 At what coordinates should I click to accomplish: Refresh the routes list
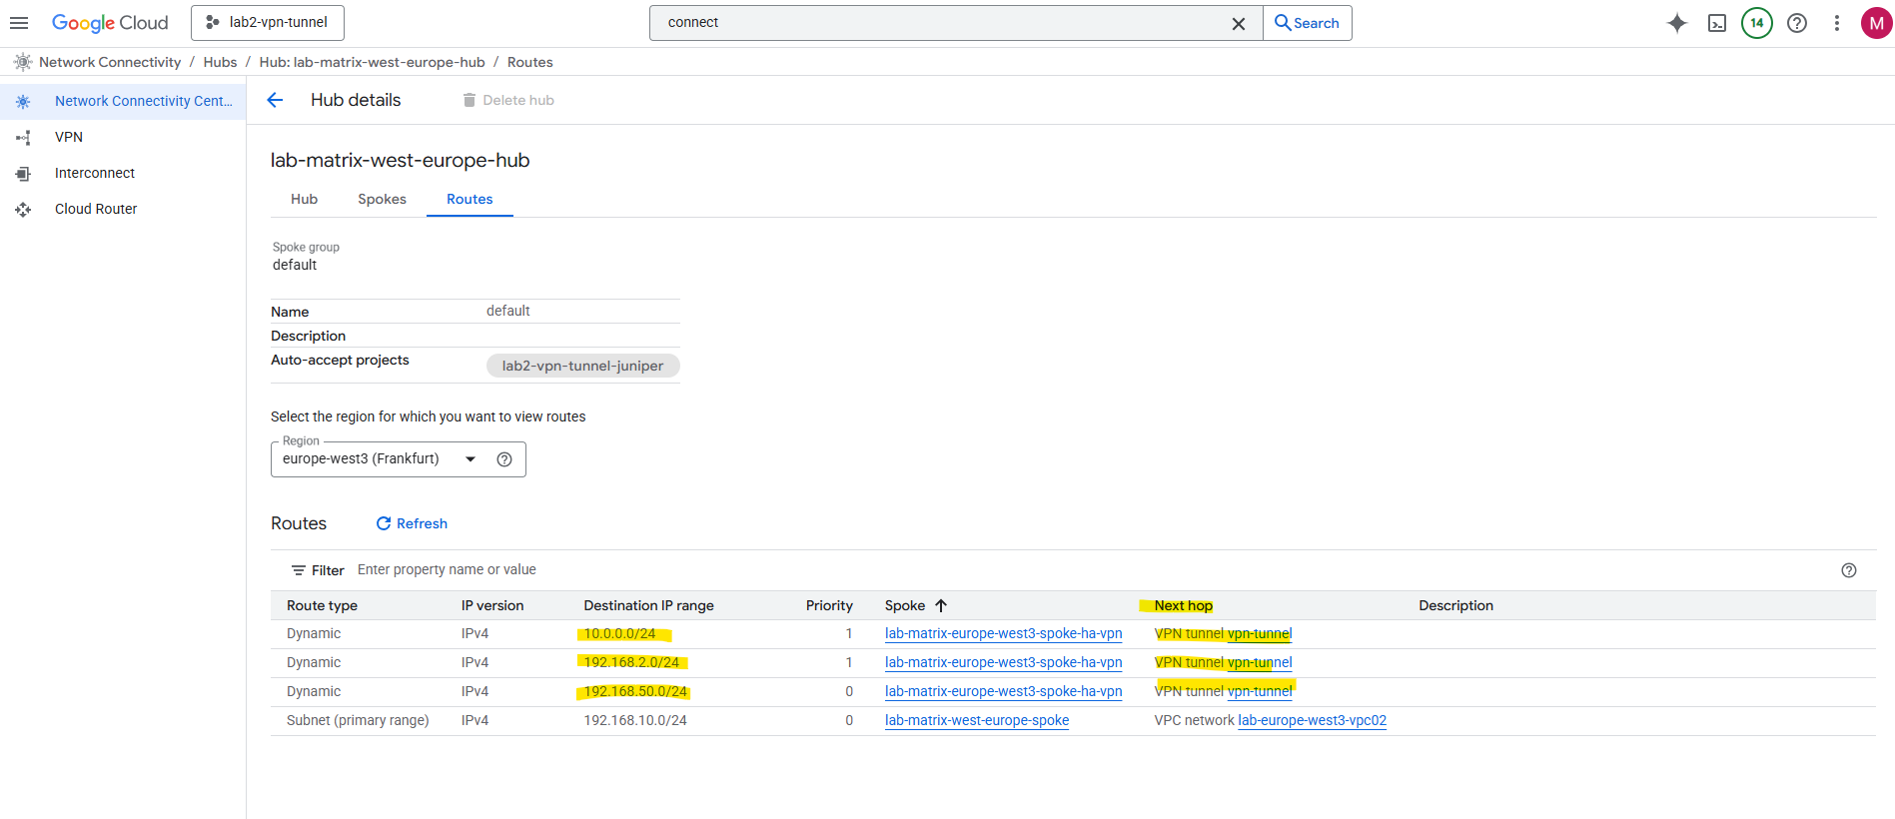[412, 523]
